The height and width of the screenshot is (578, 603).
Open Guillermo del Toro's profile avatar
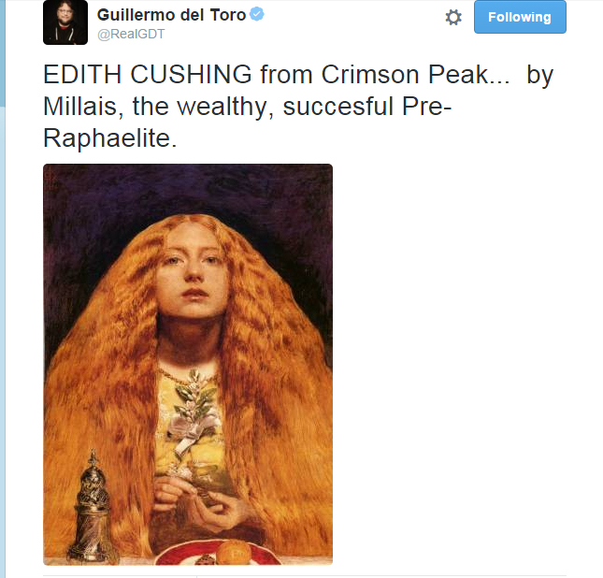click(65, 22)
